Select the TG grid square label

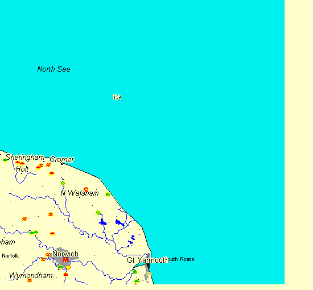(x=117, y=97)
